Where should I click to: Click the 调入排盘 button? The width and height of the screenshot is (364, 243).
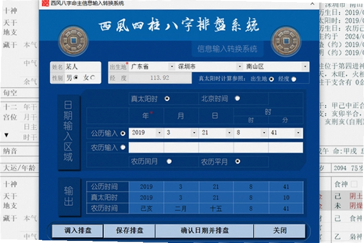click(78, 231)
